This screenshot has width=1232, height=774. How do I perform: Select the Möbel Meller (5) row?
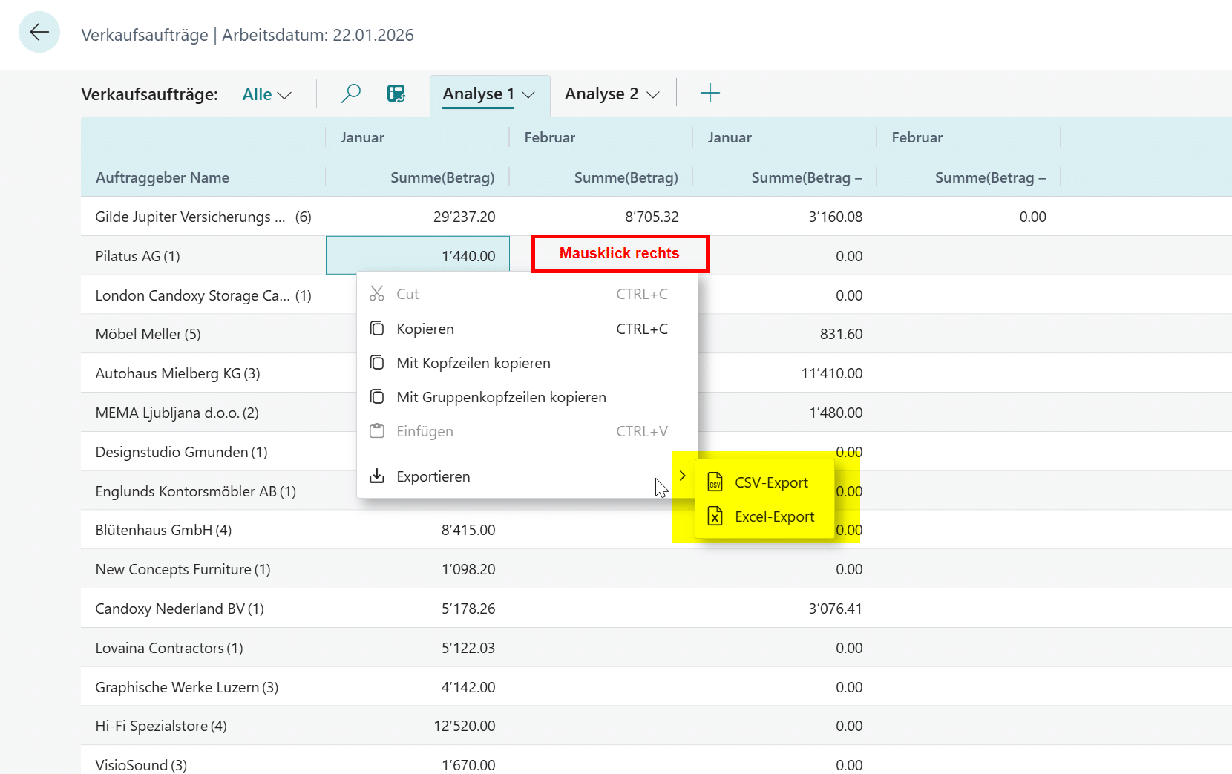[148, 334]
